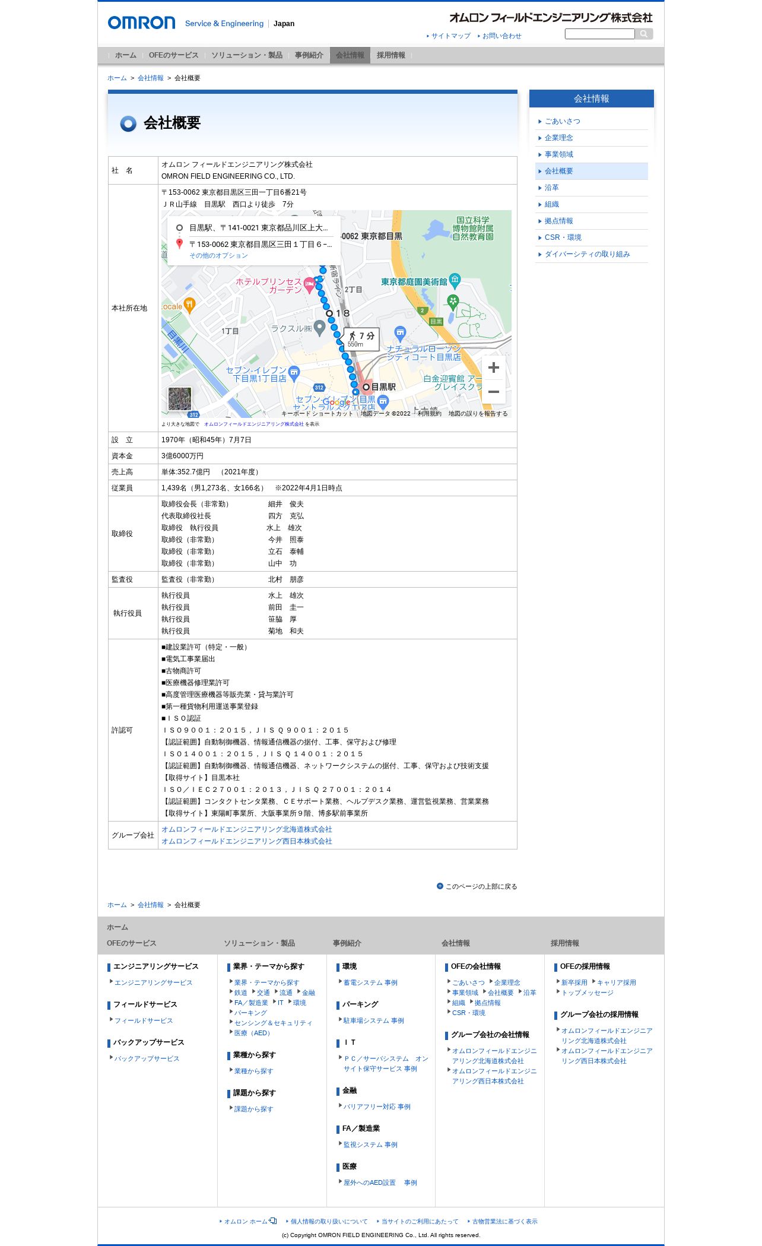This screenshot has height=1246, width=762.
Task: Open the OFEのサービス navigation tab
Action: [173, 55]
